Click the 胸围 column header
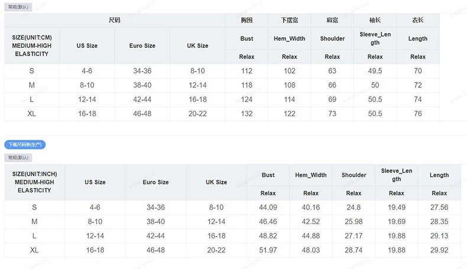Image resolution: width=467 pixels, height=269 pixels. (x=247, y=21)
